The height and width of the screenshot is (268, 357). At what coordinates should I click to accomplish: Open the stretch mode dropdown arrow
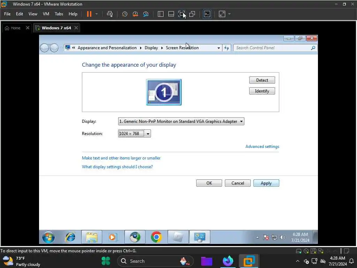(x=229, y=14)
